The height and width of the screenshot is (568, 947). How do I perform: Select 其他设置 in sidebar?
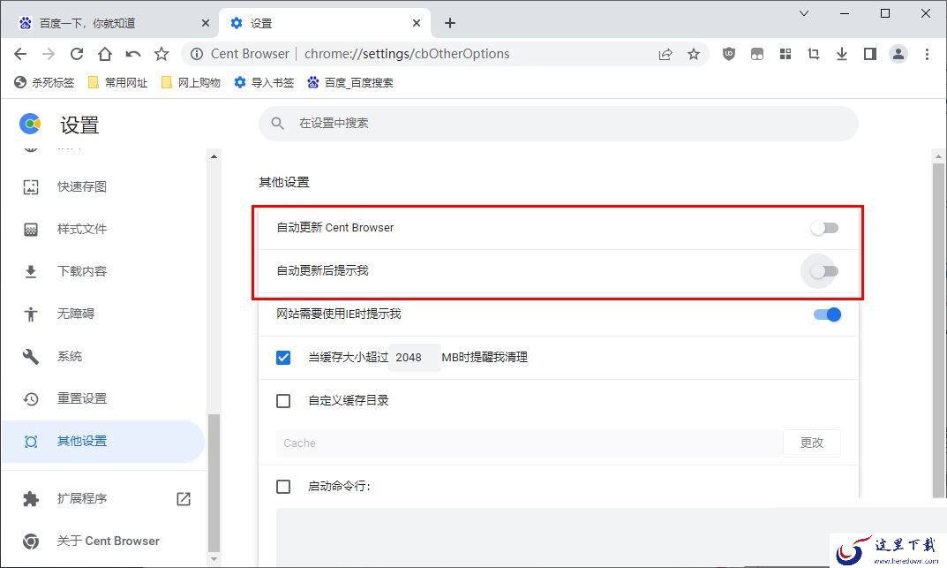coord(103,441)
